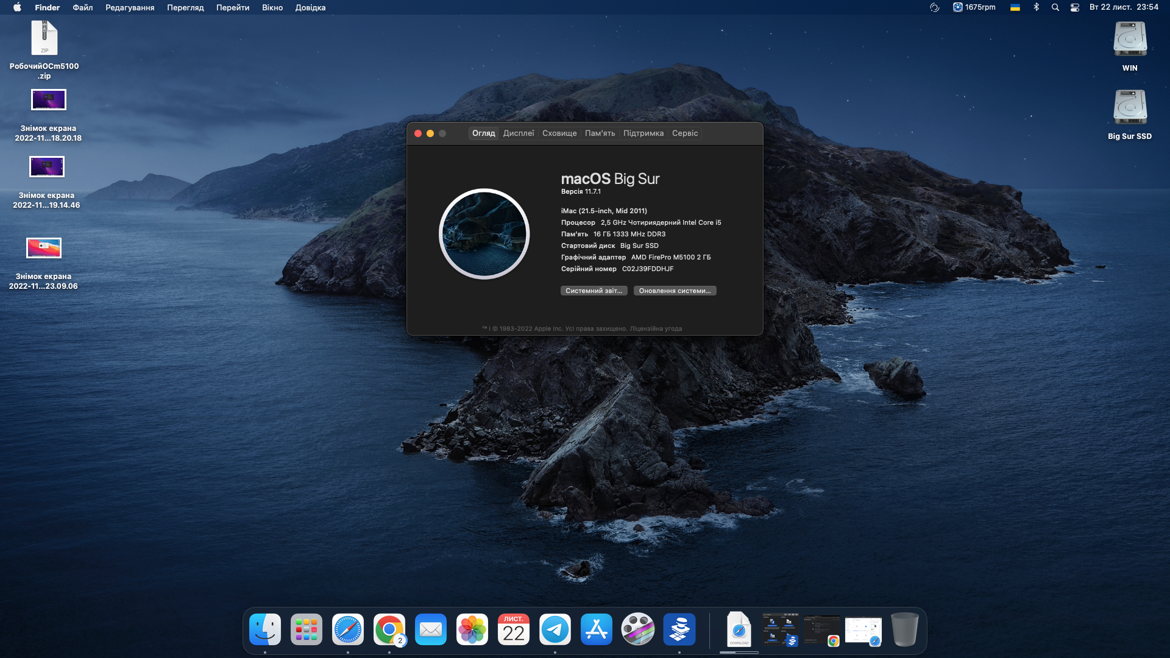Viewport: 1170px width, 658px height.
Task: Open the Пам'ять tab
Action: 600,133
